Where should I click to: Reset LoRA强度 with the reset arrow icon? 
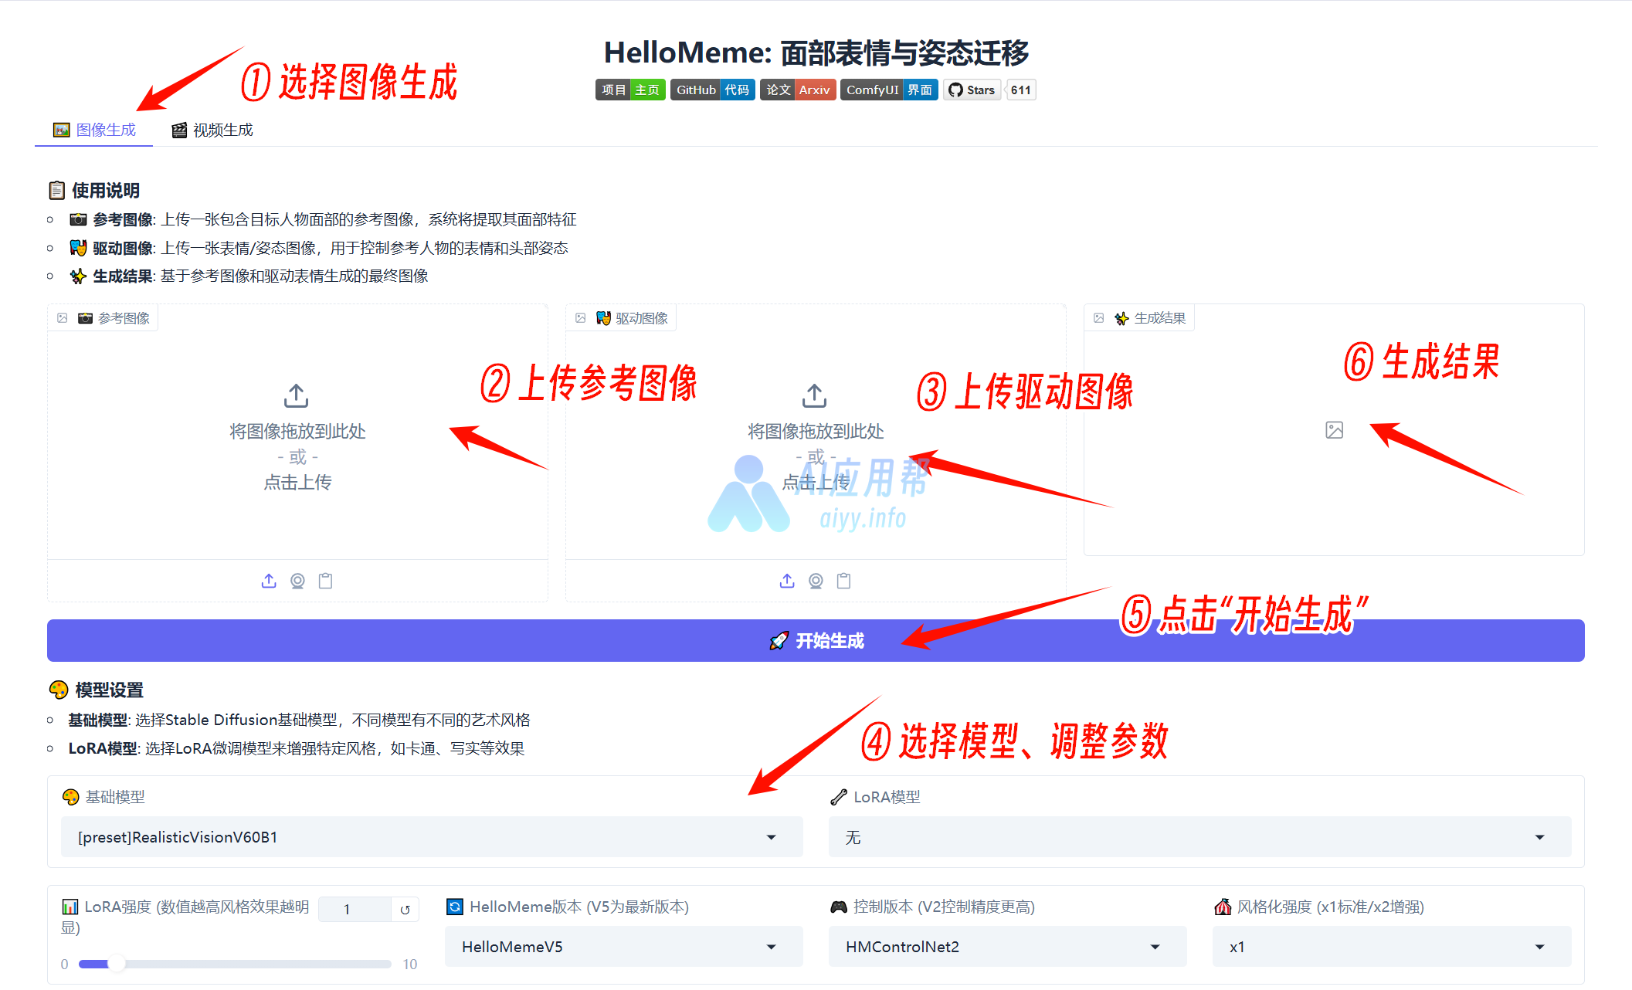405,910
